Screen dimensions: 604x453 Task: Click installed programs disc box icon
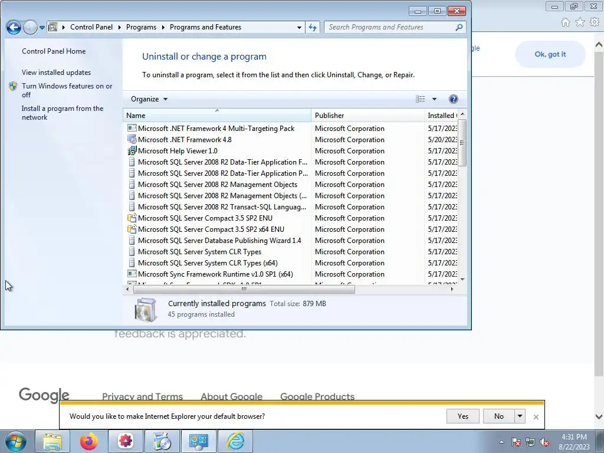[x=145, y=309]
